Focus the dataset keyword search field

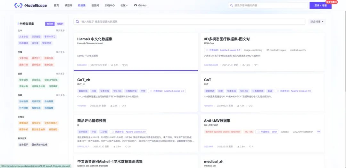click(190, 22)
